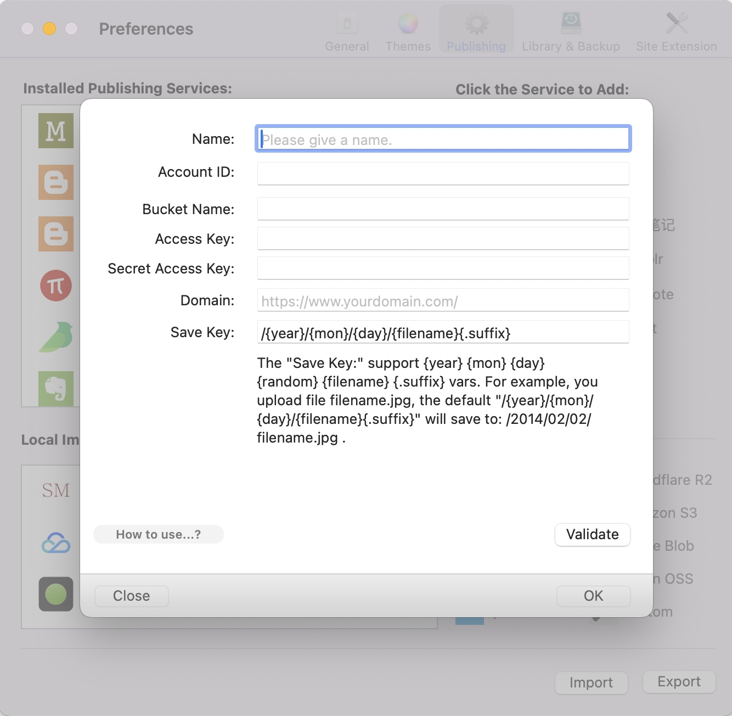Open the Site Extension tab
The height and width of the screenshot is (716, 732).
point(676,32)
